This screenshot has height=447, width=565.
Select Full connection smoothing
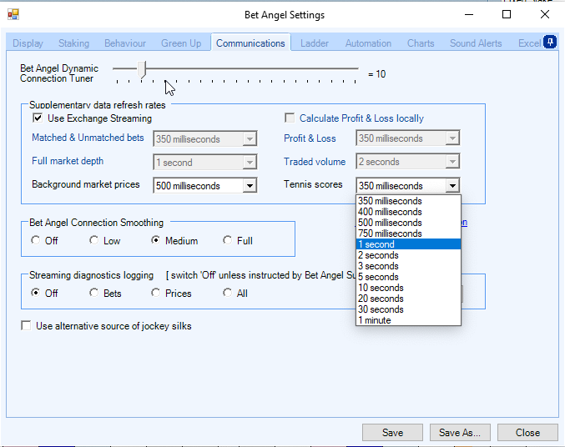(x=227, y=240)
